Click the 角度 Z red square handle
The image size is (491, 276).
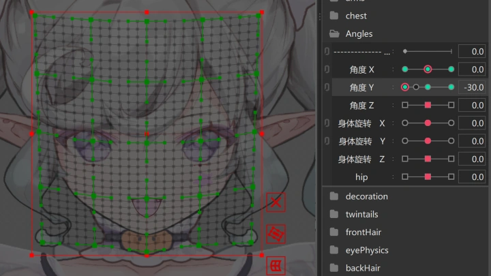click(x=428, y=105)
